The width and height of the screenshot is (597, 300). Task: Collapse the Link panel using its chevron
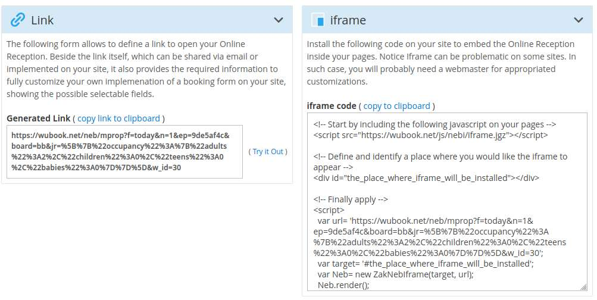coord(279,20)
